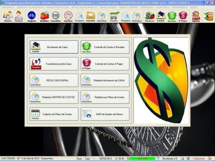The height and width of the screenshot is (161, 215).
Task: Click the Bicicletaria 2.0 status label
Action: point(170,158)
